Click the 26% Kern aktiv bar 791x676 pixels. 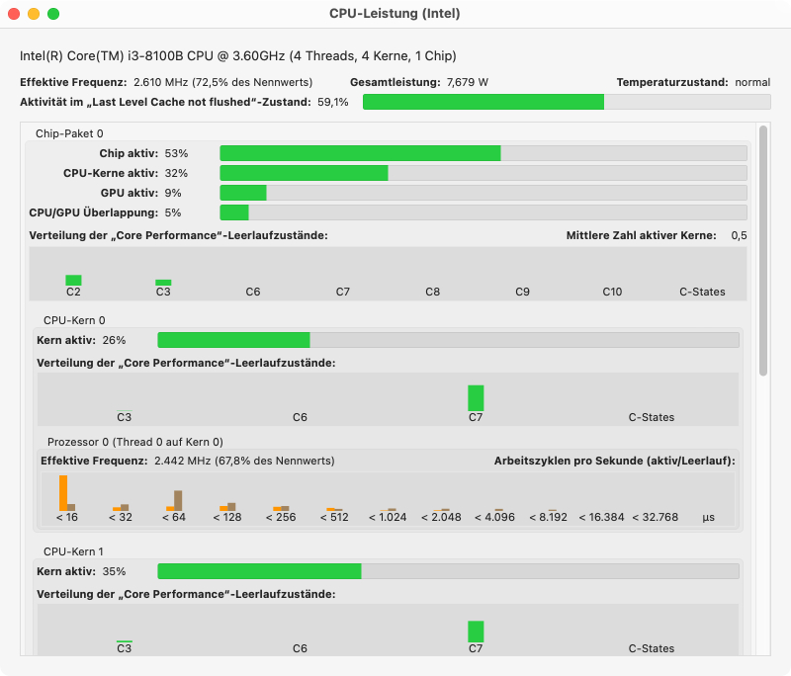(449, 340)
